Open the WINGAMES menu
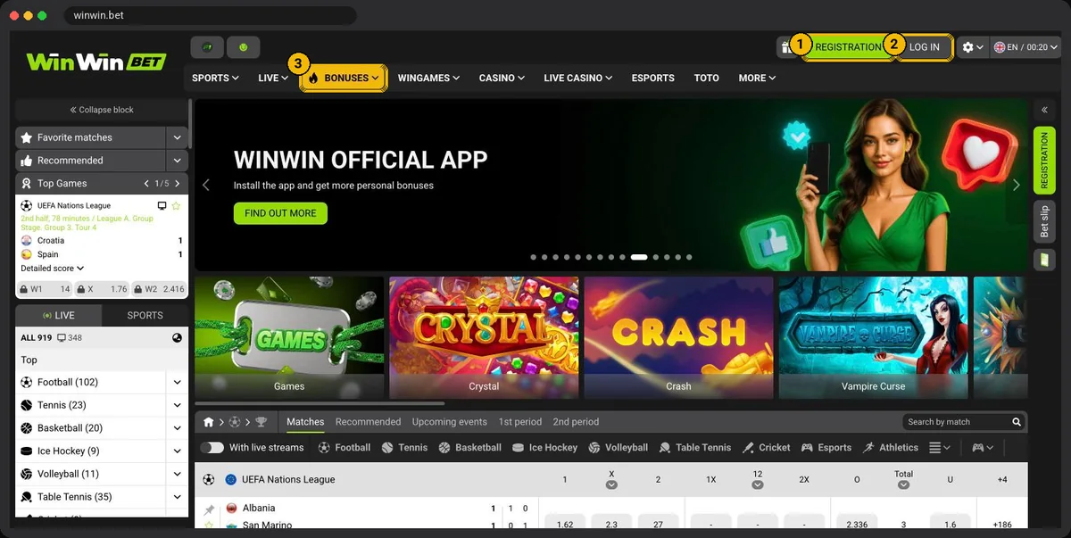Image resolution: width=1071 pixels, height=538 pixels. (x=428, y=78)
